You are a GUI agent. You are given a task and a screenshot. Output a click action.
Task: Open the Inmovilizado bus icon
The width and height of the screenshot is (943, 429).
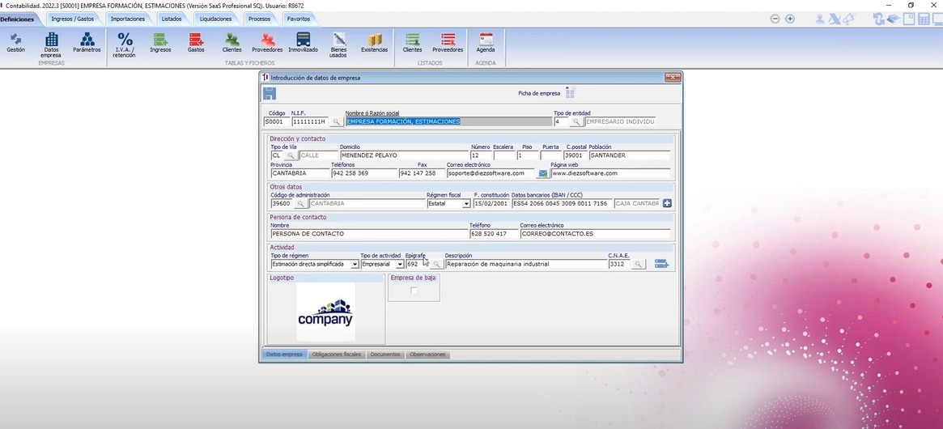coord(303,42)
